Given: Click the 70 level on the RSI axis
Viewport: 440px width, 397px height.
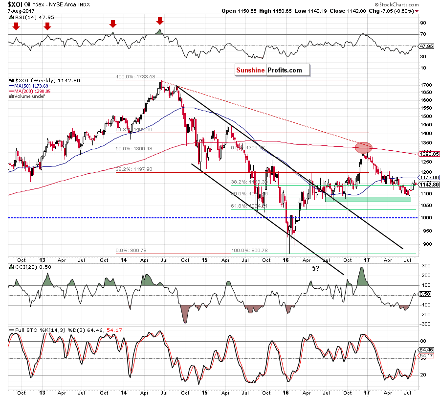Looking at the screenshot, I should pos(423,34).
